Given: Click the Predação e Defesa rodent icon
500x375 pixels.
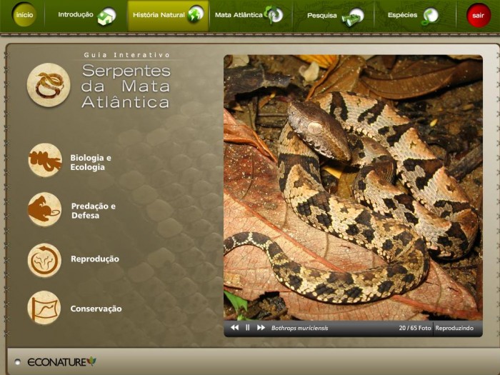Looking at the screenshot, I should tap(44, 209).
